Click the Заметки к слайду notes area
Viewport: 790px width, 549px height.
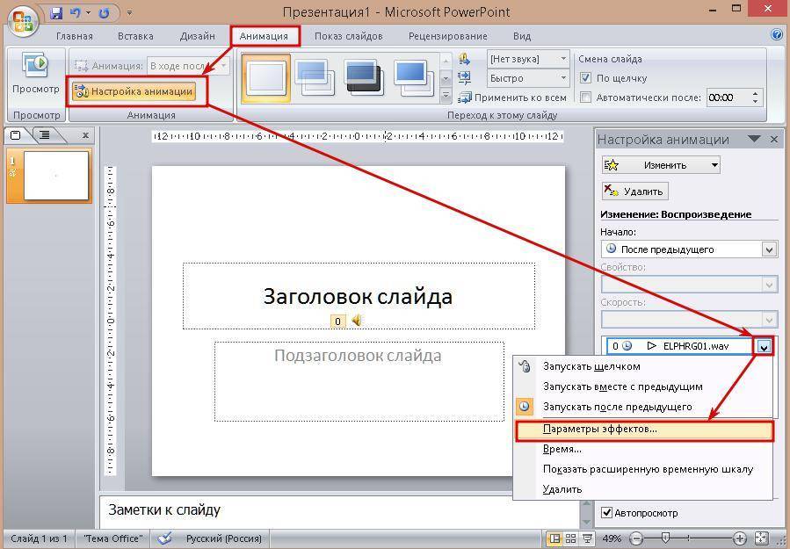click(338, 511)
